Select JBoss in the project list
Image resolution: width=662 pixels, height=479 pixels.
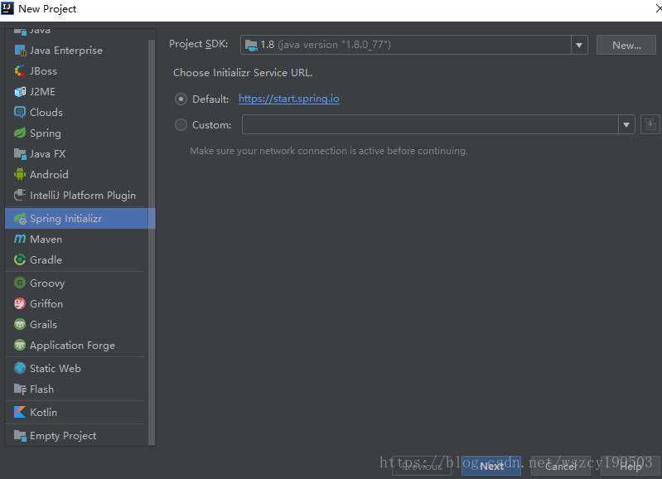[77, 71]
